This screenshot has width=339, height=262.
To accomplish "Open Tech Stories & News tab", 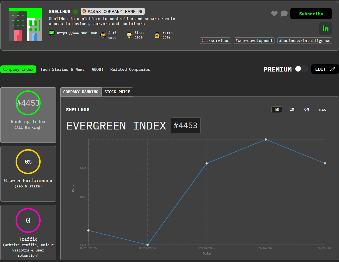I will [63, 69].
